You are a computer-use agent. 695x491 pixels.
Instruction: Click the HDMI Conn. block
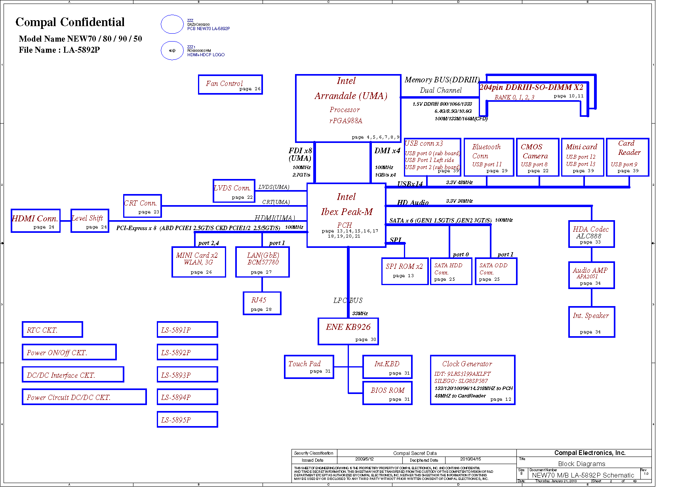click(36, 221)
